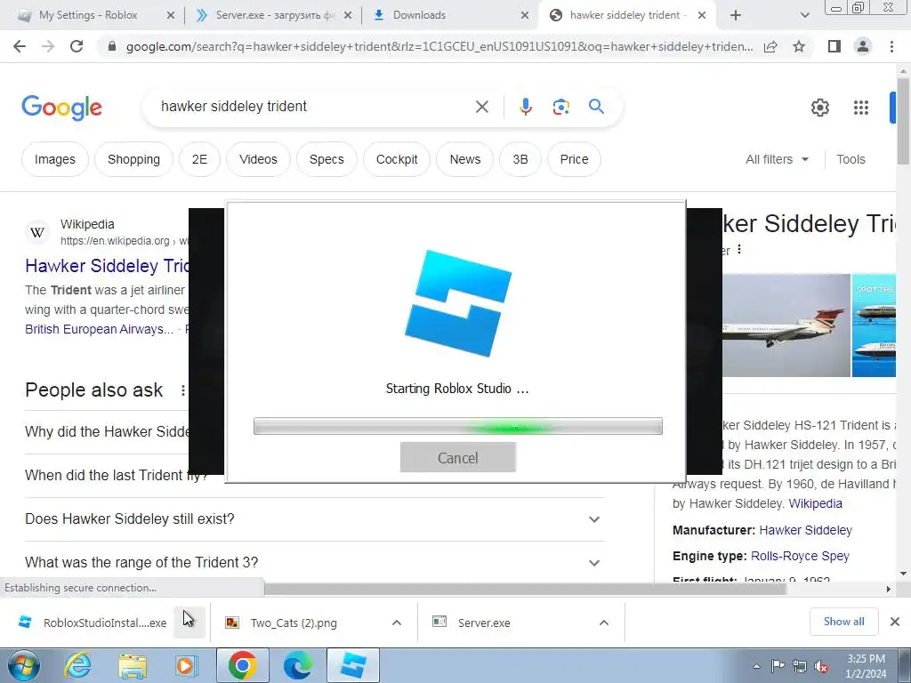
Task: Open All filters dropdown
Action: point(777,159)
